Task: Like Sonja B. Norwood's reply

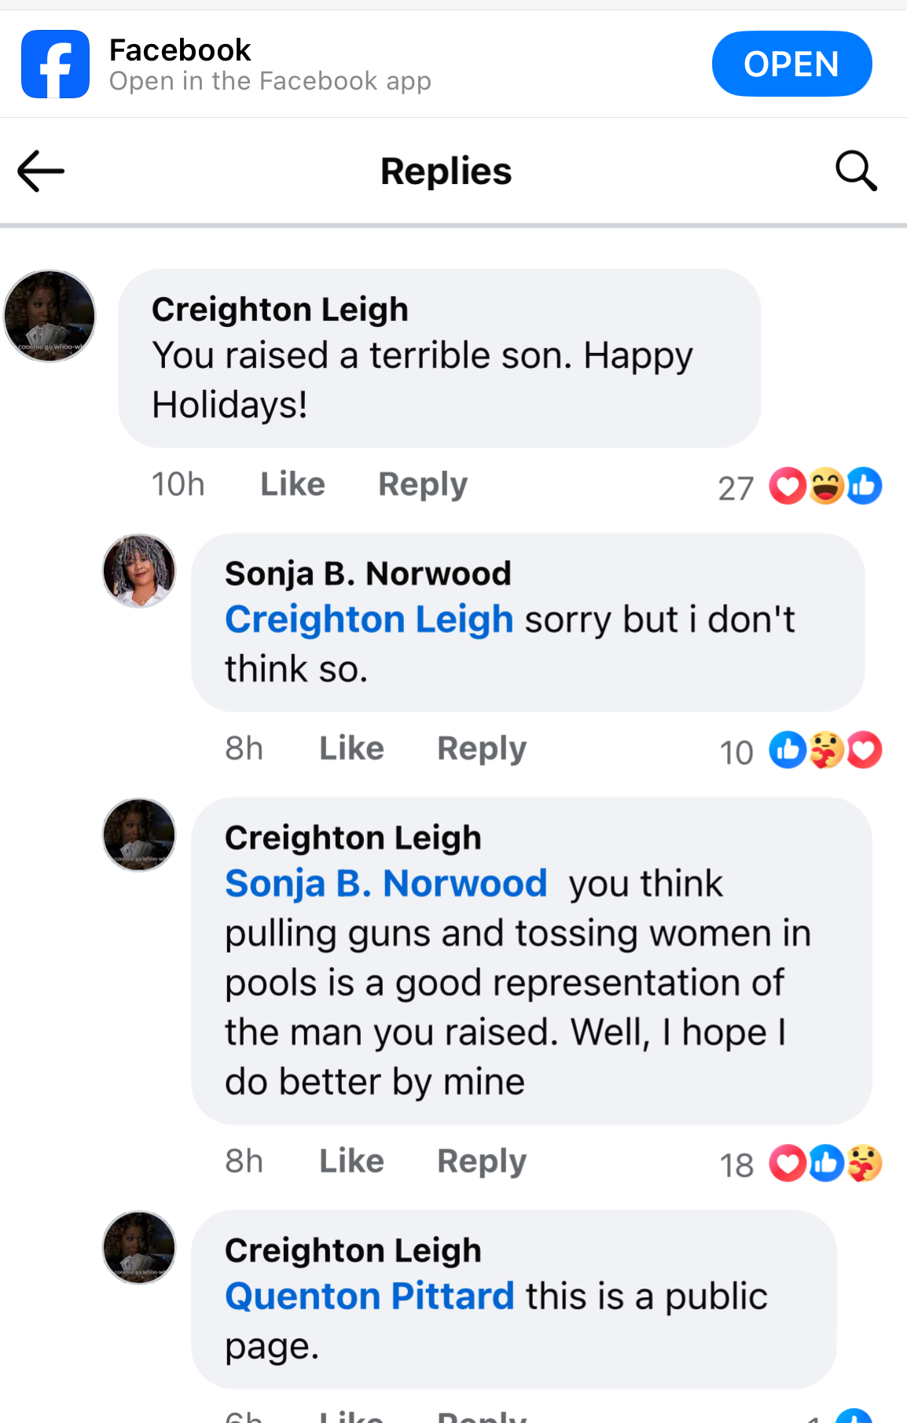Action: (x=351, y=748)
